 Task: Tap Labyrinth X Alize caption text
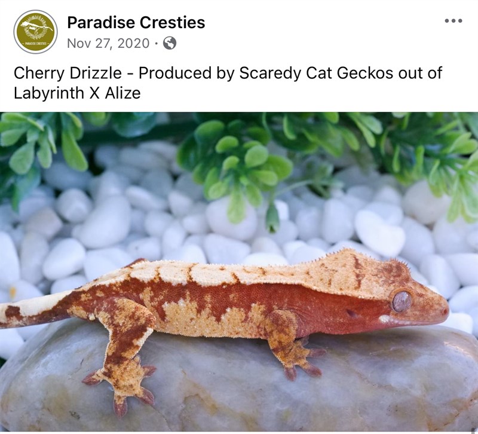[x=77, y=93]
